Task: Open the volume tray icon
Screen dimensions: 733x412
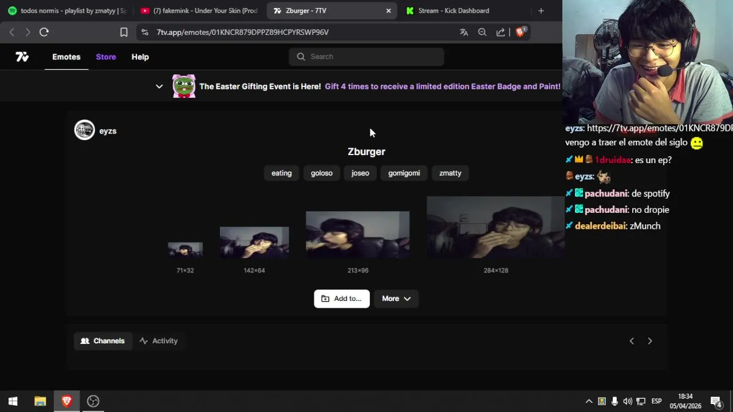Action: coord(628,401)
